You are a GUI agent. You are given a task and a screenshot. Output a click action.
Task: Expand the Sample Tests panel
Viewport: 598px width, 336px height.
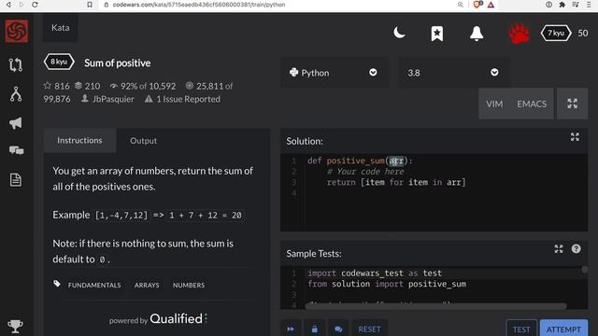(559, 249)
